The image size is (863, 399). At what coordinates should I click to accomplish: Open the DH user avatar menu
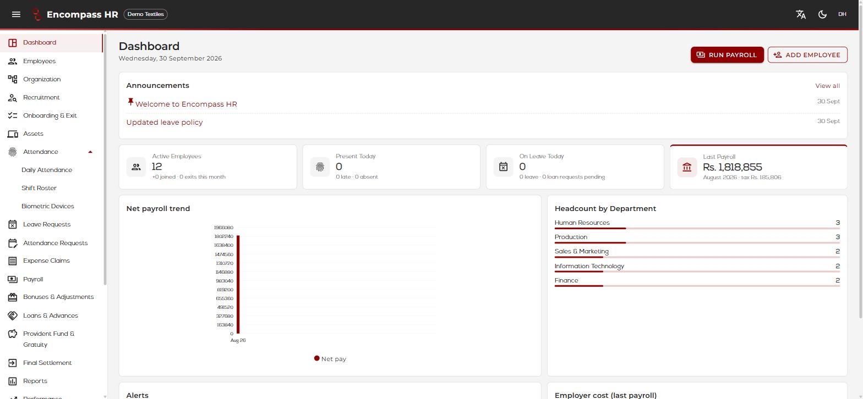pos(842,14)
